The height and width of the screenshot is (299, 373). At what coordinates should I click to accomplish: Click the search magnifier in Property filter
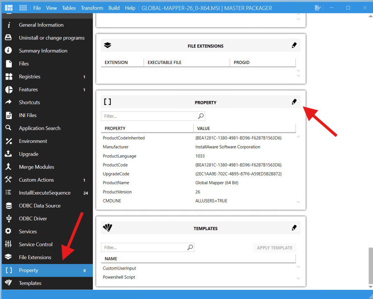click(201, 116)
